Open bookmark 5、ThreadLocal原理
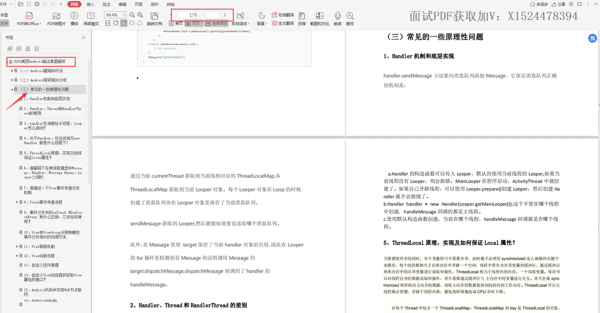The image size is (600, 313). coord(52,155)
